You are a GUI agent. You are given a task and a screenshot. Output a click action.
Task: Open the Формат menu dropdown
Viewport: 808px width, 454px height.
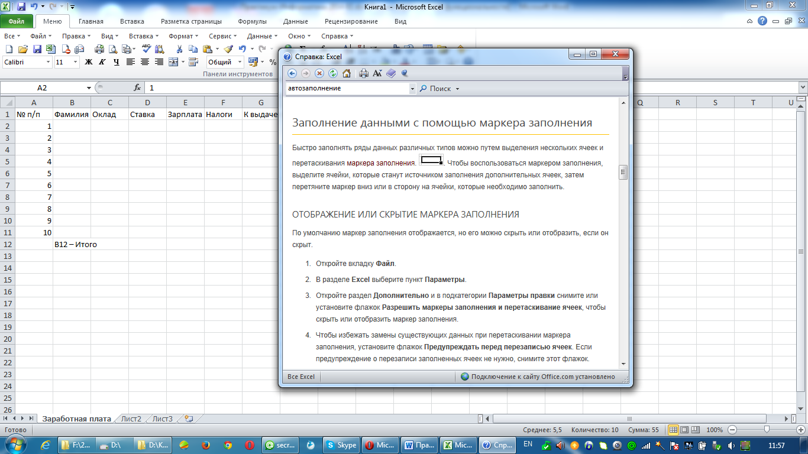pyautogui.click(x=183, y=36)
